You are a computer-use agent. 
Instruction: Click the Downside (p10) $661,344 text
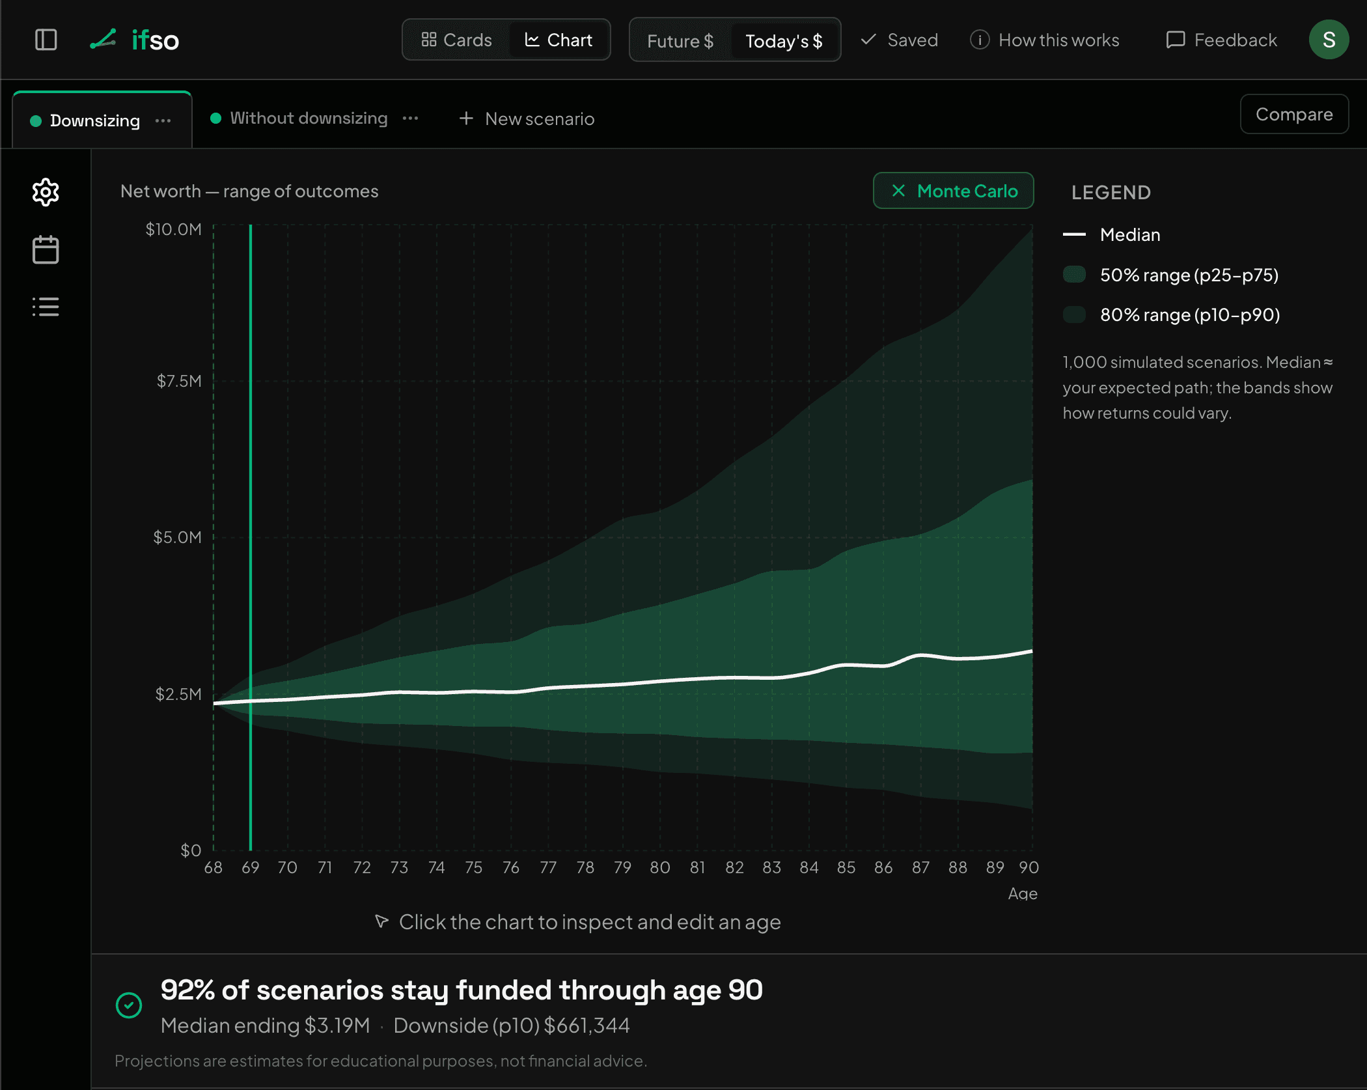[512, 1026]
